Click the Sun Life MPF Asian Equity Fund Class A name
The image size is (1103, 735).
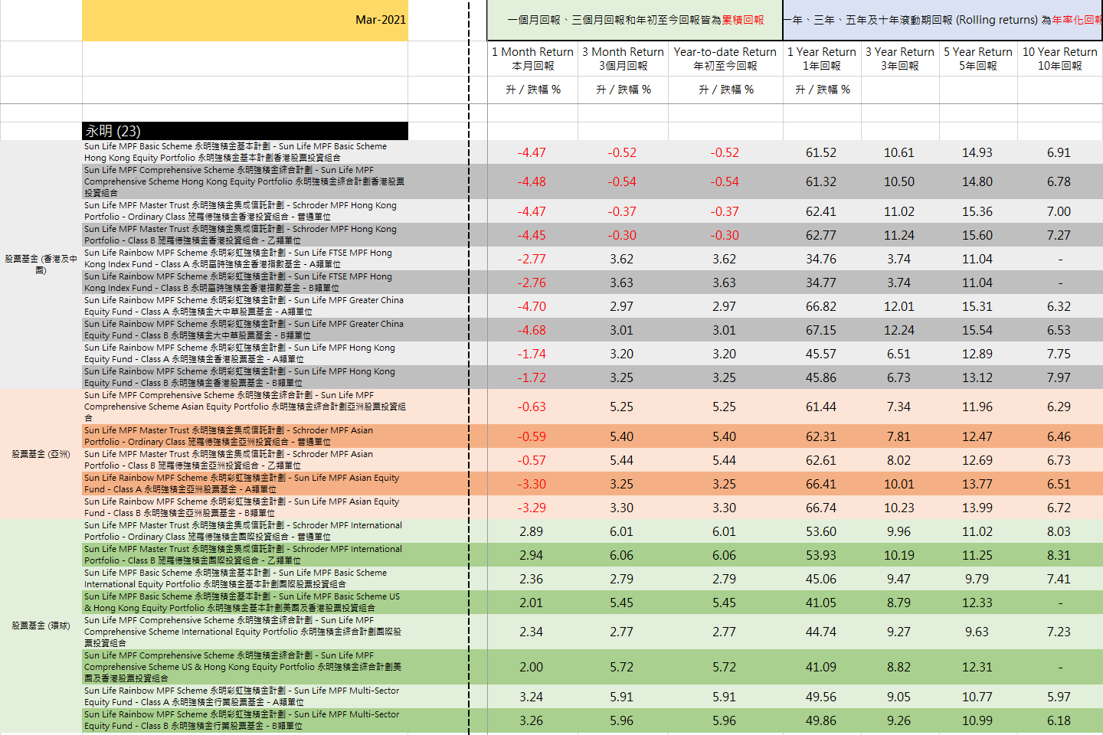pyautogui.click(x=245, y=484)
